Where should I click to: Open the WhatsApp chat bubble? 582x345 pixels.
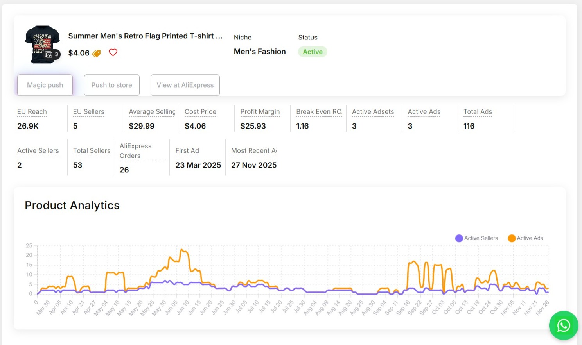tap(563, 325)
